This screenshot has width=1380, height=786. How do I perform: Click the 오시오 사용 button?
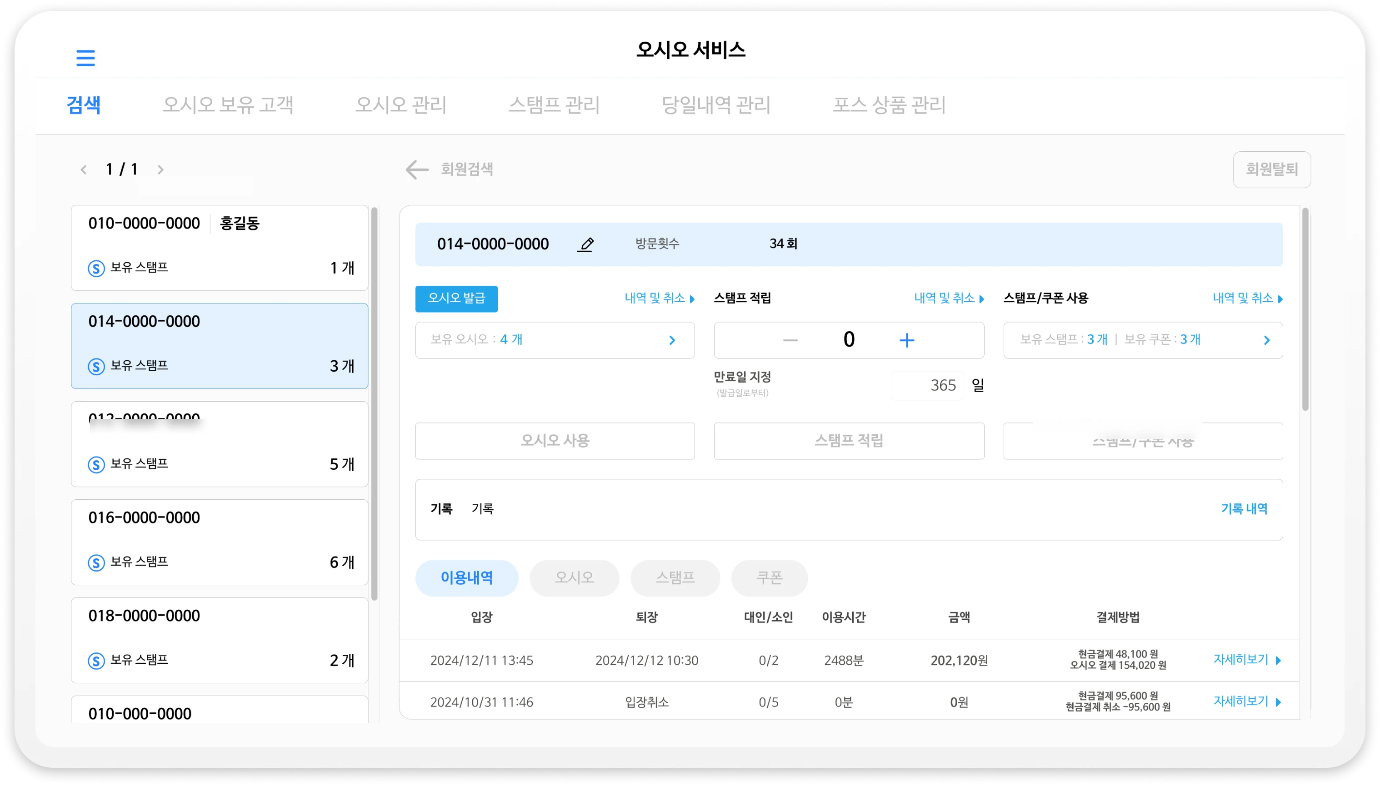tap(555, 441)
